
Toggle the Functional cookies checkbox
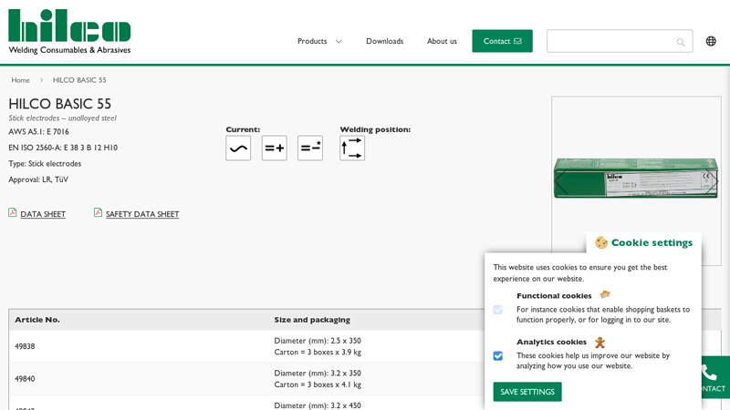click(x=498, y=310)
